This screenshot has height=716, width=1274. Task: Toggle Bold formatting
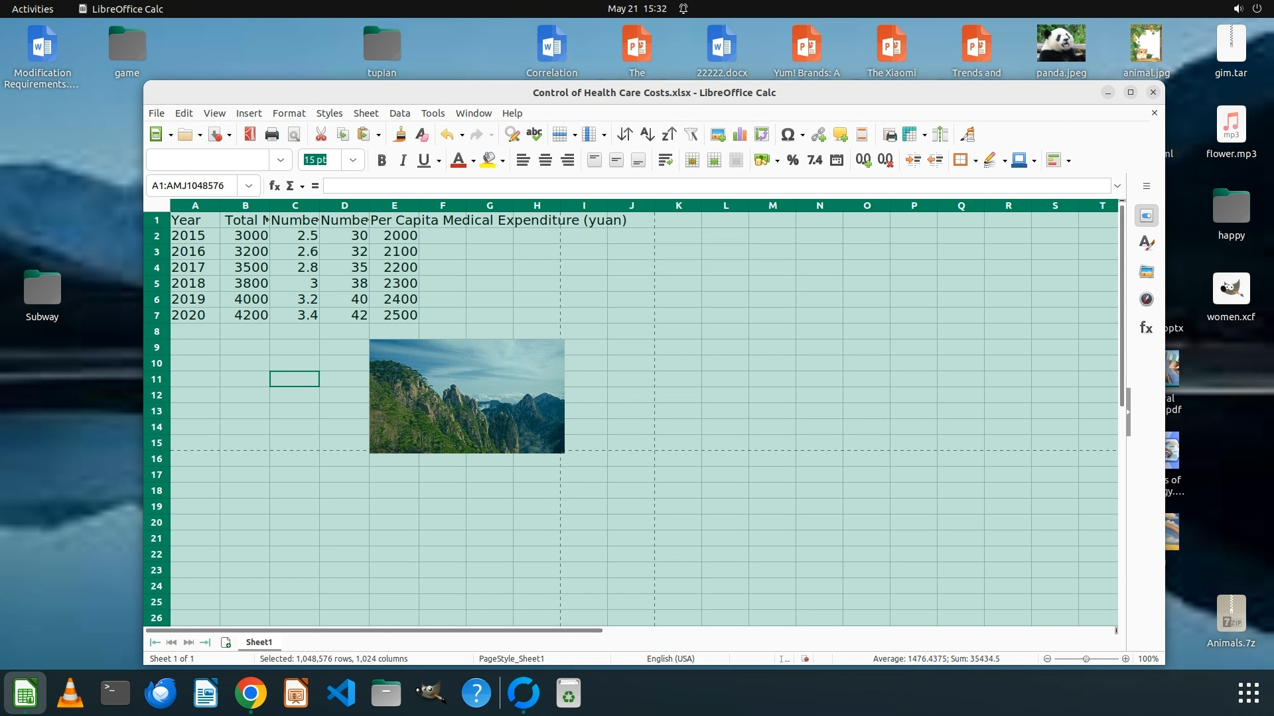382,160
